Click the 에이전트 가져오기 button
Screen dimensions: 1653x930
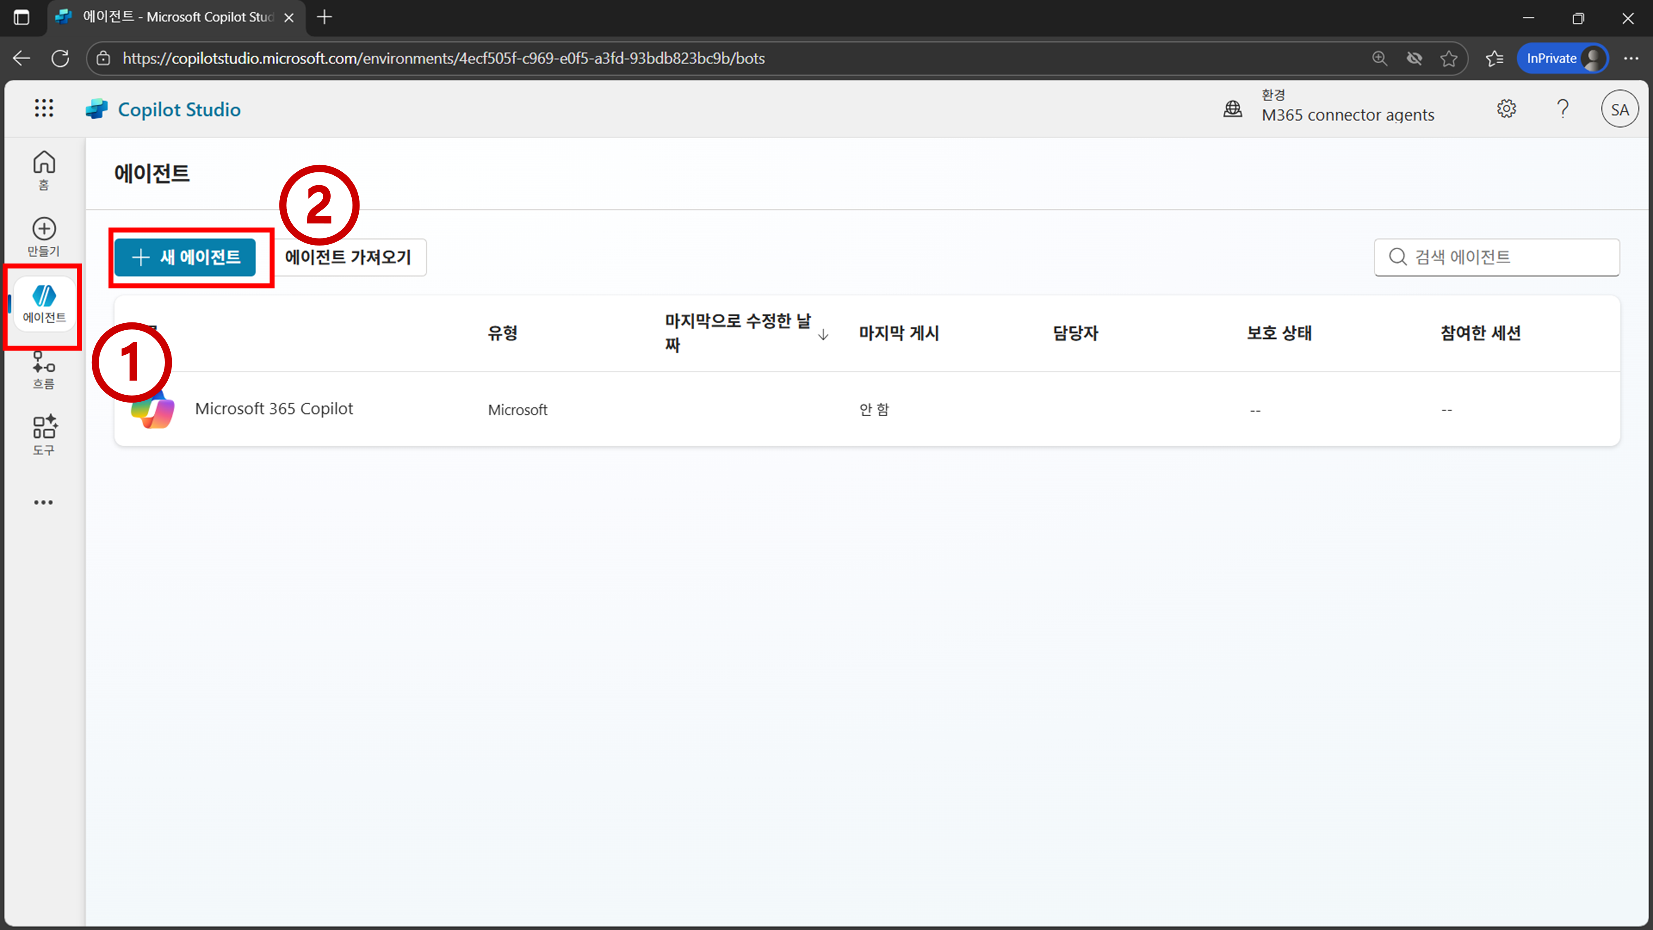click(348, 258)
